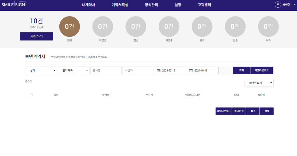Click the SMILE SIGN logo
The width and height of the screenshot is (297, 156).
pyautogui.click(x=14, y=4)
